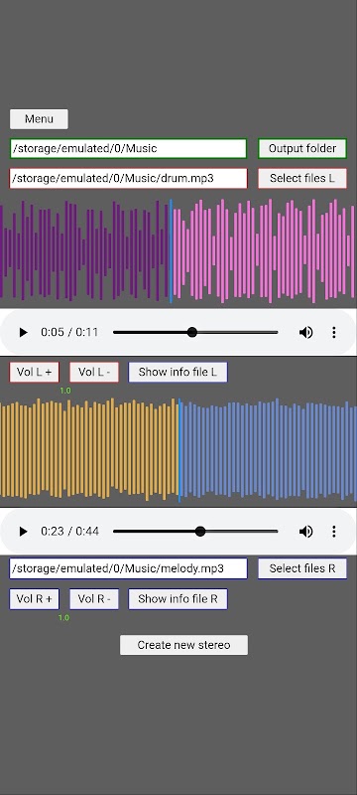Mute the right track player volume icon
This screenshot has width=357, height=795.
point(305,532)
